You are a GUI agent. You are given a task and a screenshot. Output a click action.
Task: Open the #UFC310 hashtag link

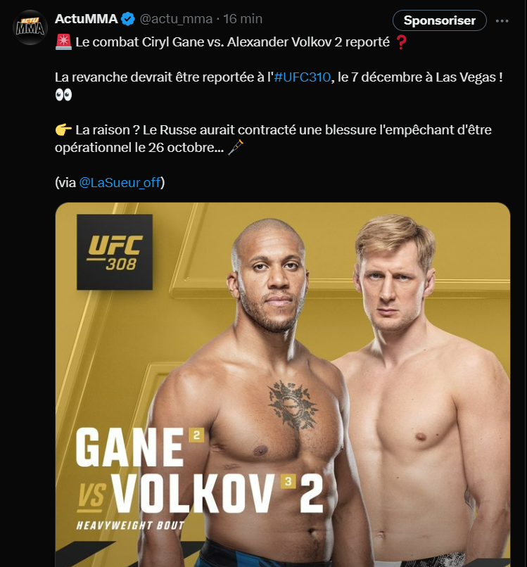click(x=302, y=77)
